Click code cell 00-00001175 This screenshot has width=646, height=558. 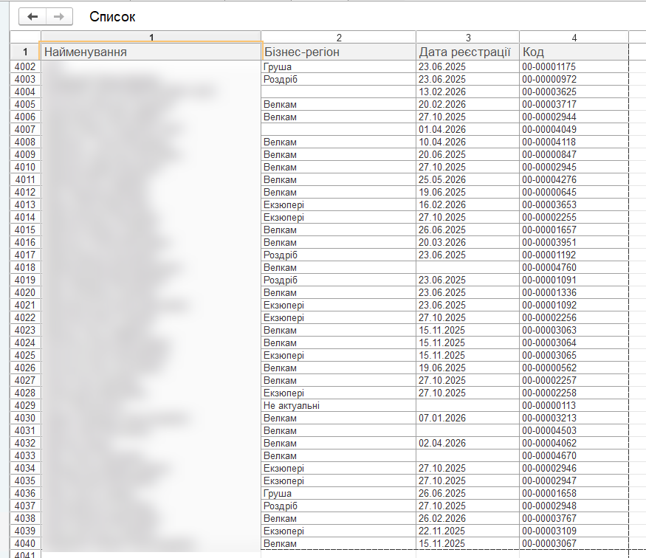tap(574, 66)
